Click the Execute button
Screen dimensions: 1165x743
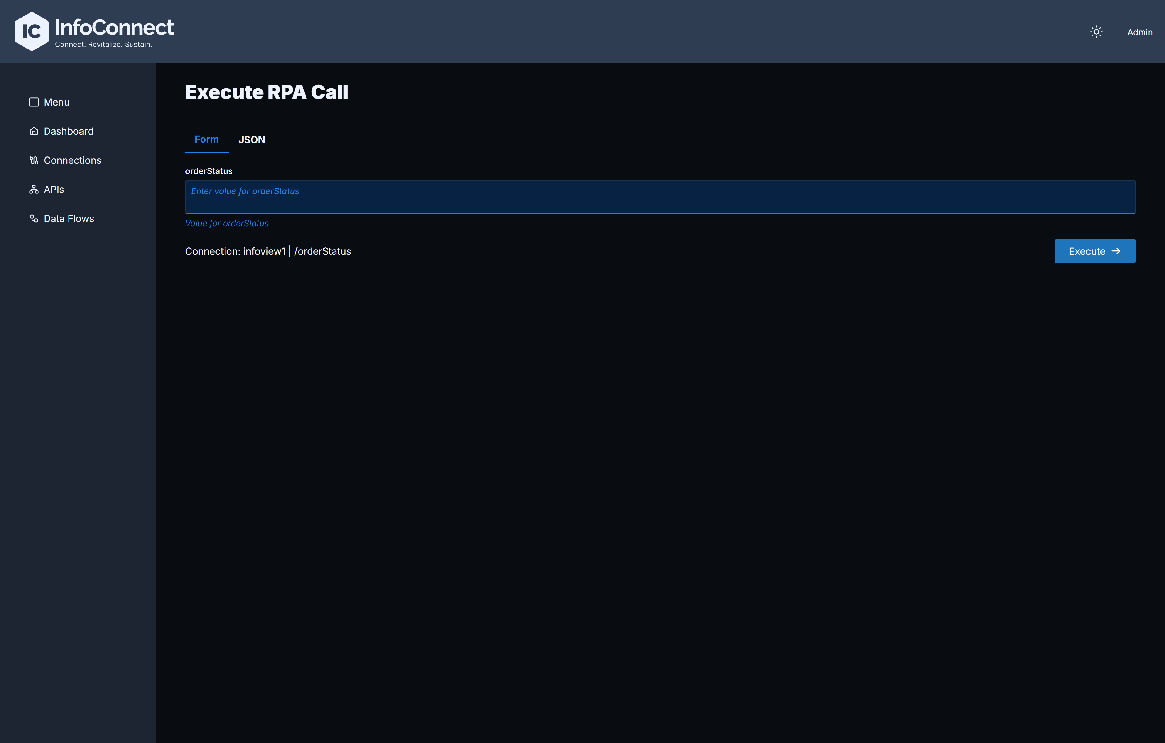tap(1094, 251)
